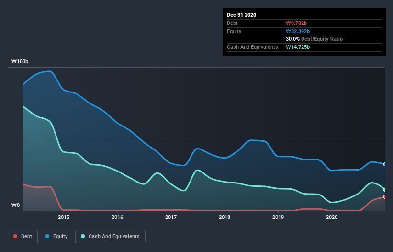Click the 2019 x-axis label
This screenshot has height=252, width=393.
click(278, 217)
